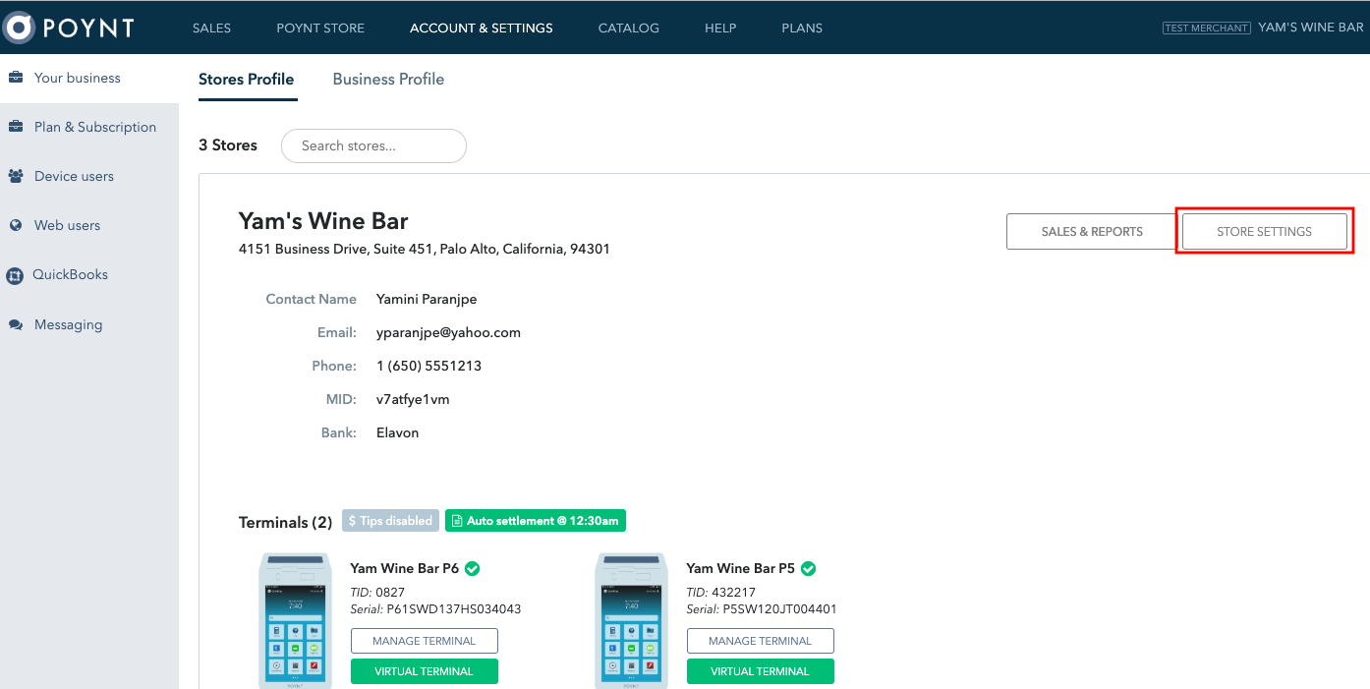Open Web users in the sidebar

coord(89,225)
